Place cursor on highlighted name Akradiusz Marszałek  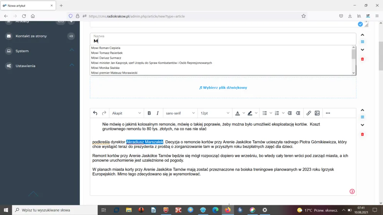(x=145, y=142)
